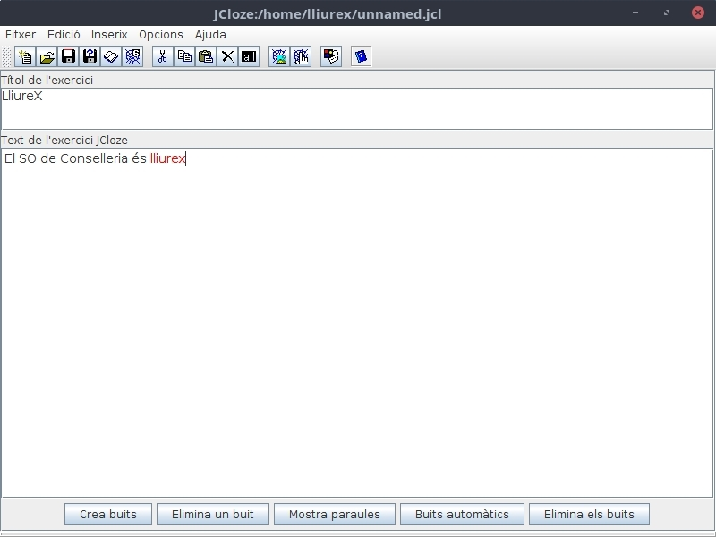Viewport: 716px width, 537px height.
Task: Click the Buits automàtics button
Action: 462,514
